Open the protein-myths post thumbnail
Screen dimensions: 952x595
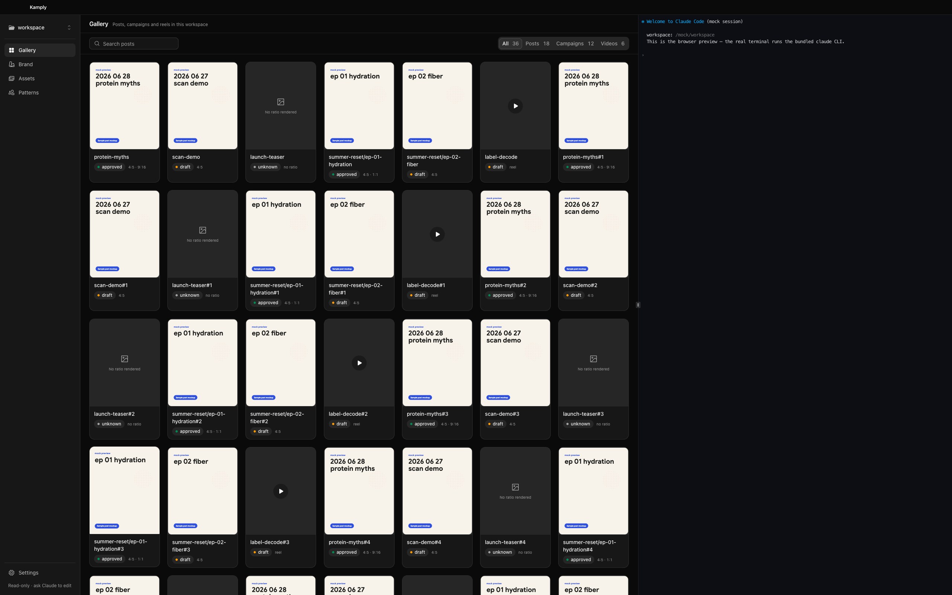pos(125,106)
